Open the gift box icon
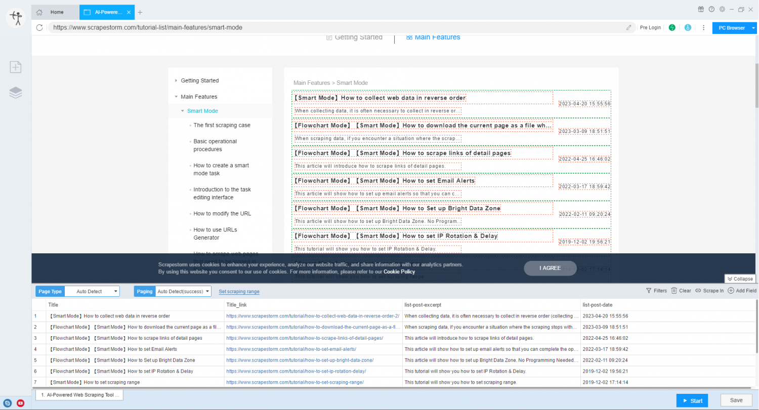This screenshot has height=410, width=759. [x=701, y=9]
